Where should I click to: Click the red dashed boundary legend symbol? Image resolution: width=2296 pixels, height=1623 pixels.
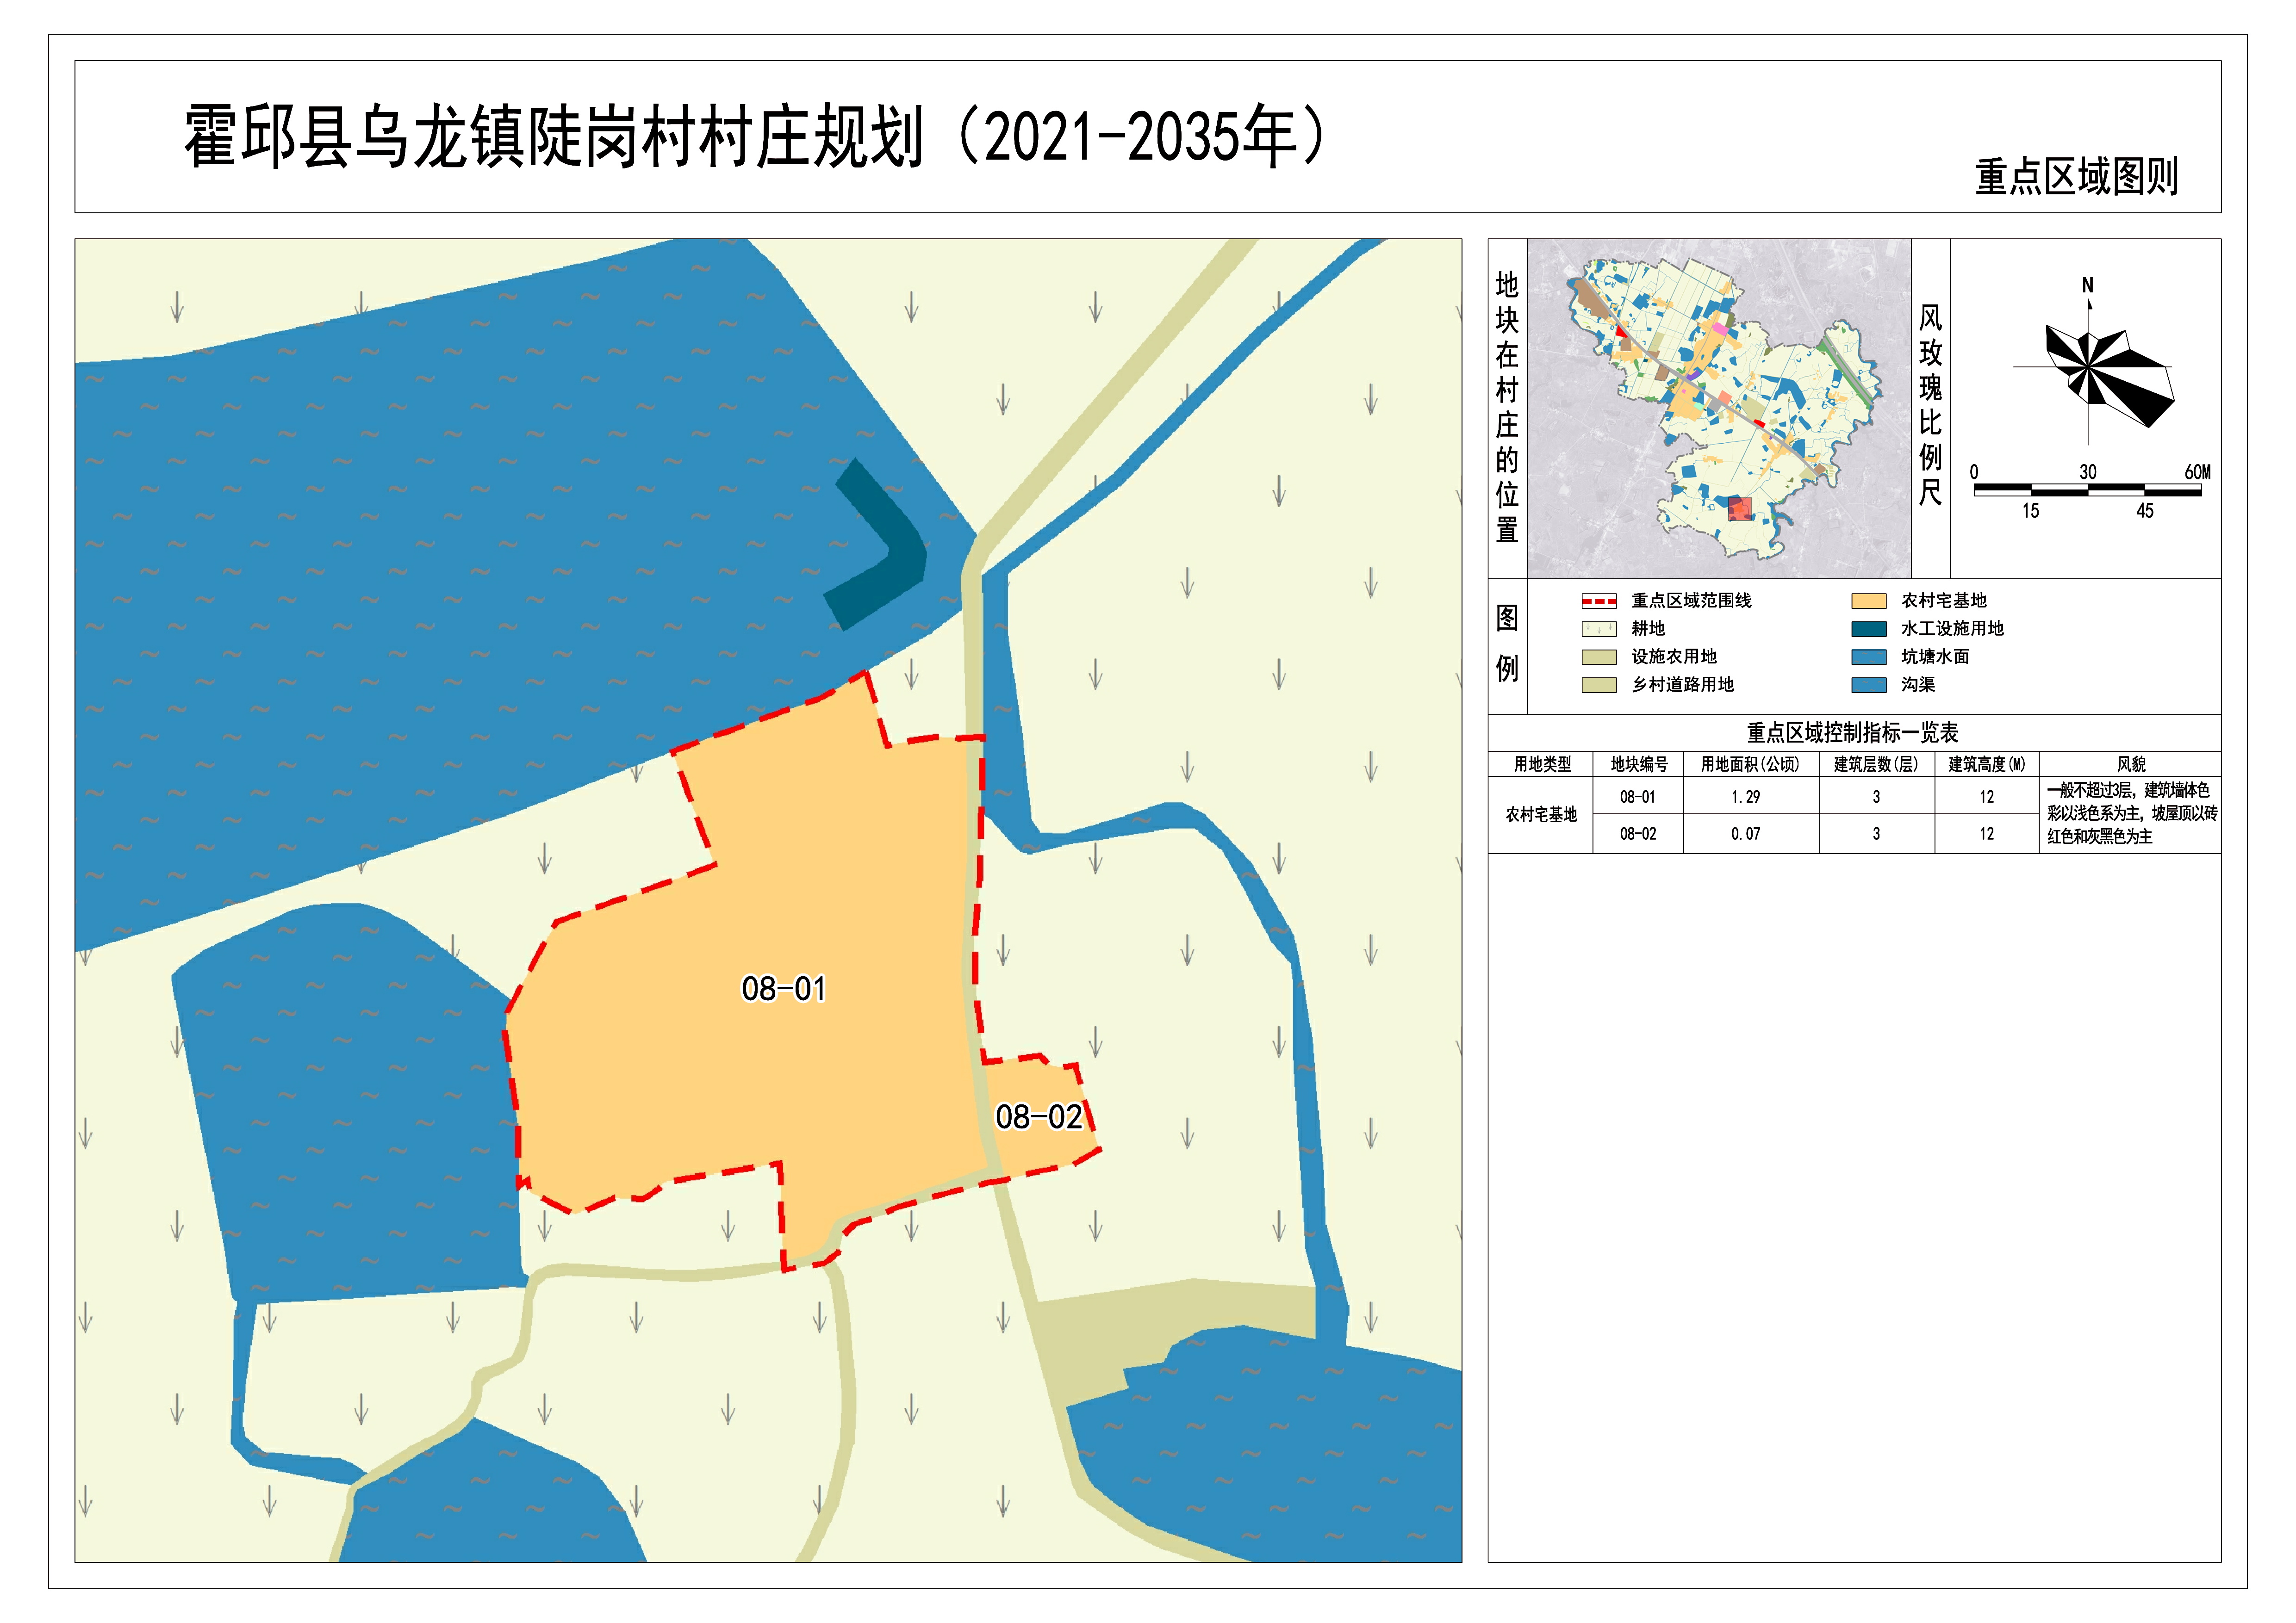pyautogui.click(x=1598, y=601)
